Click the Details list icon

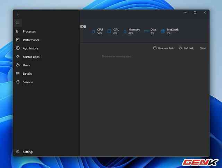coord(18,73)
